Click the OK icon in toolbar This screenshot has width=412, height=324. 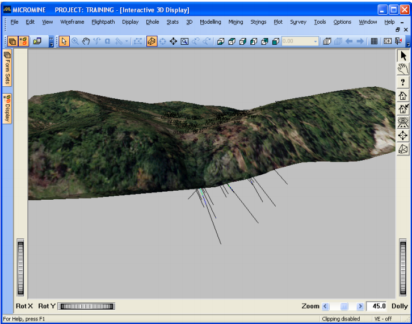click(387, 41)
